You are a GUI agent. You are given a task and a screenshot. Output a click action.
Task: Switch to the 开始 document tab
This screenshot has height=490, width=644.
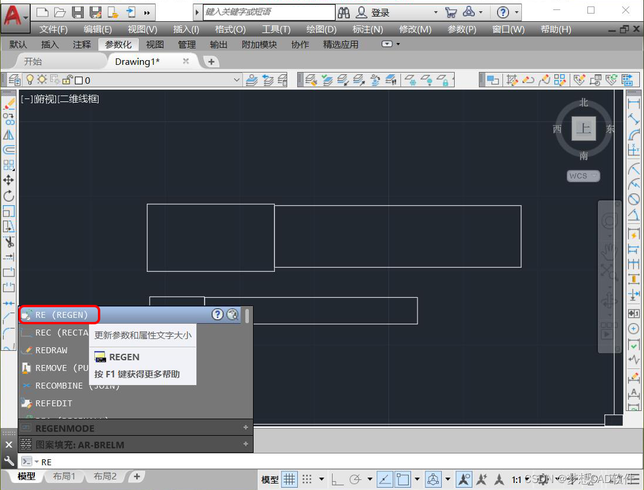click(x=33, y=61)
